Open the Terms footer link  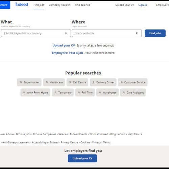point(107,142)
